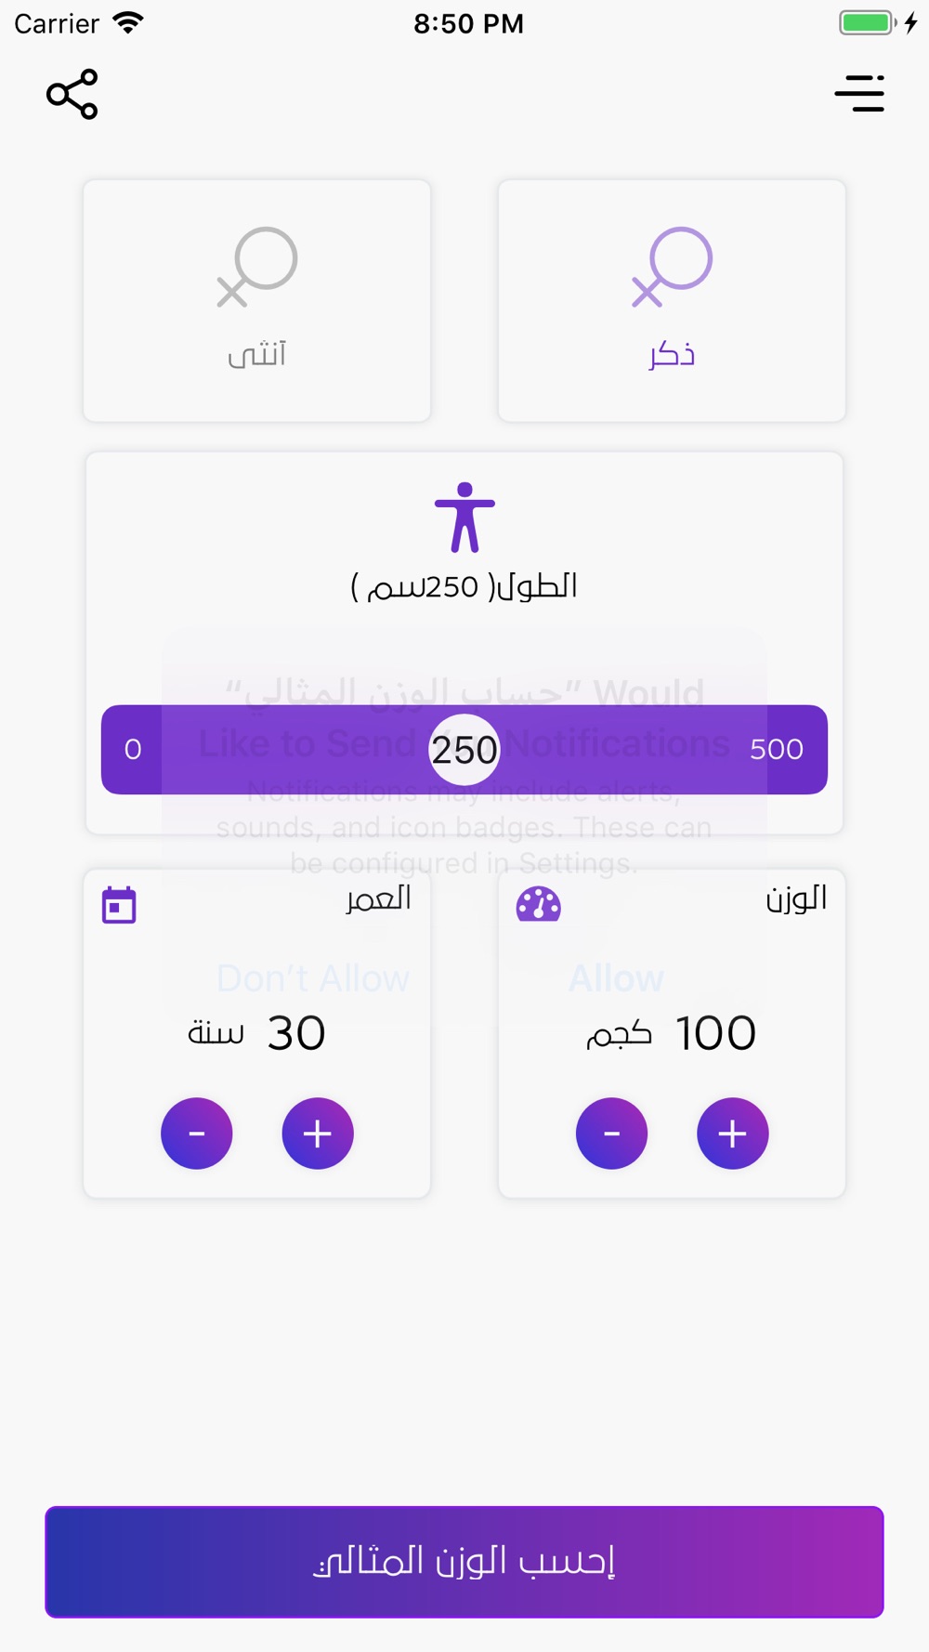Tap the calendar icon in age card

pos(119,905)
